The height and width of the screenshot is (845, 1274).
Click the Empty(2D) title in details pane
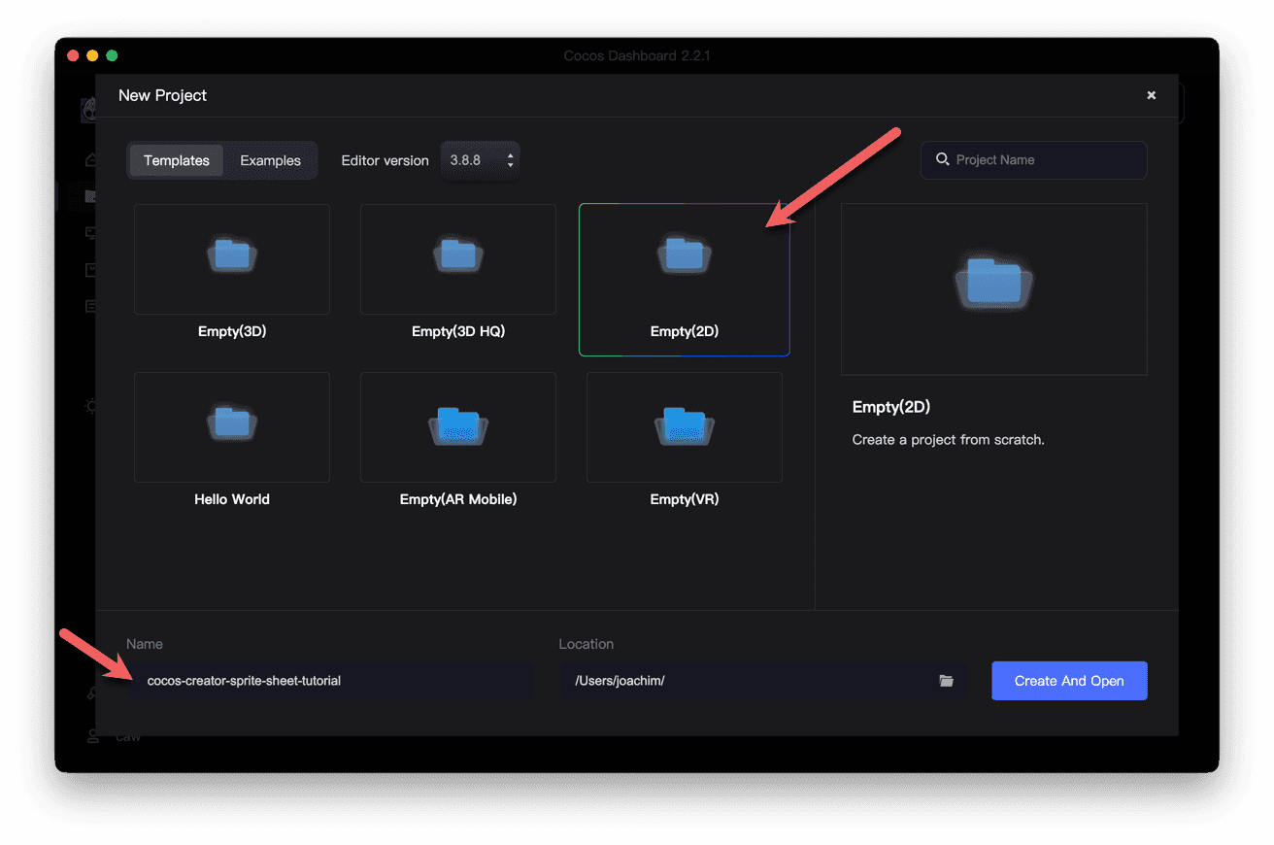tap(891, 407)
